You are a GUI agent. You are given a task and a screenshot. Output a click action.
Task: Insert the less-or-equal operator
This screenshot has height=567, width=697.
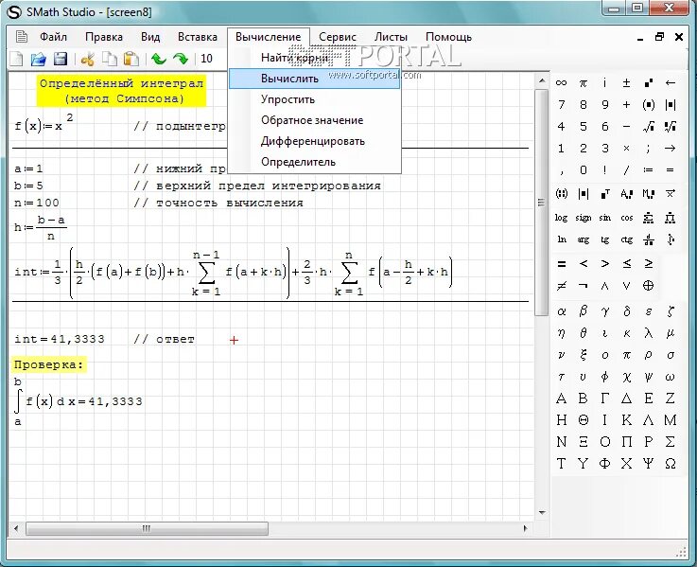[x=627, y=264]
